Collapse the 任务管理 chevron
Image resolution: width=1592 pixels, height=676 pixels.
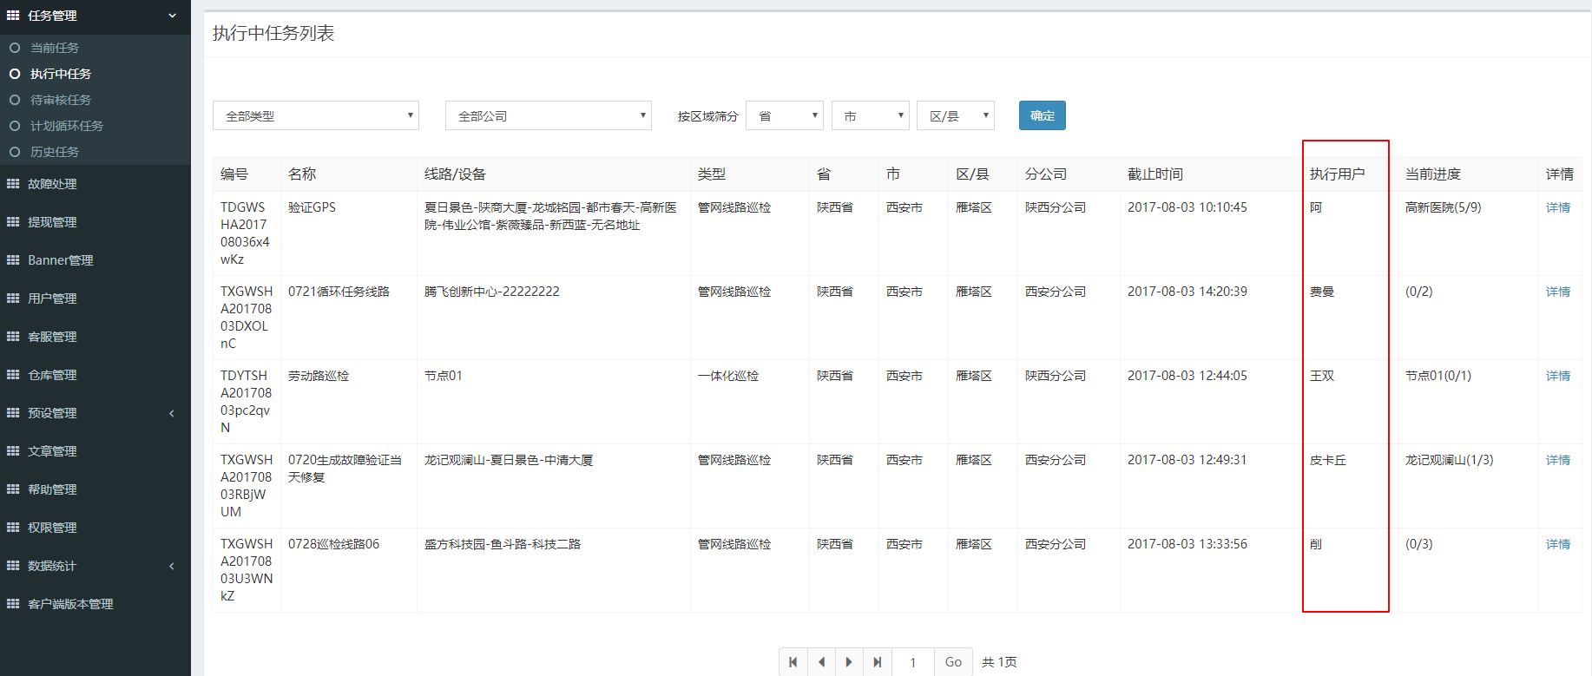pyautogui.click(x=172, y=16)
